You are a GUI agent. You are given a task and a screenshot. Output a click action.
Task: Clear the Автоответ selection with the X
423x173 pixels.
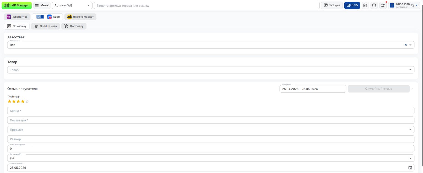[x=406, y=45]
